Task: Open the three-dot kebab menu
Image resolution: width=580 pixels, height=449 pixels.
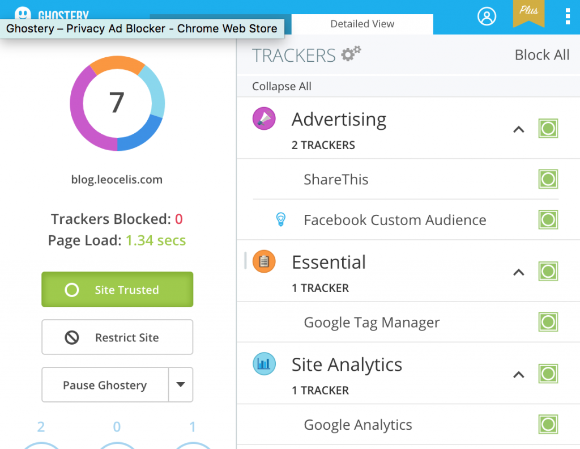Action: [x=568, y=16]
